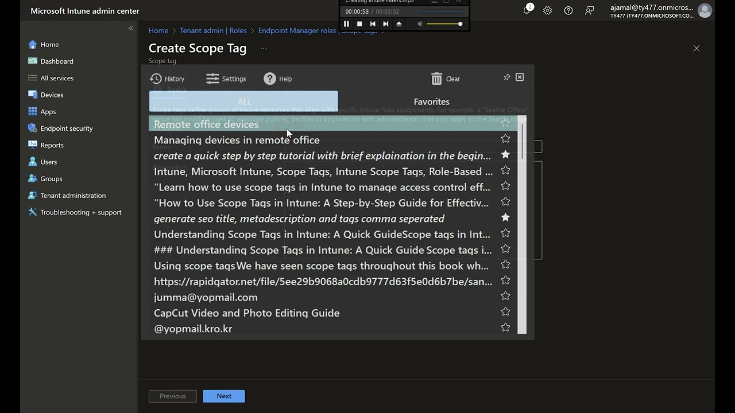The height and width of the screenshot is (413, 735).
Task: Click the Next button
Action: (224, 396)
